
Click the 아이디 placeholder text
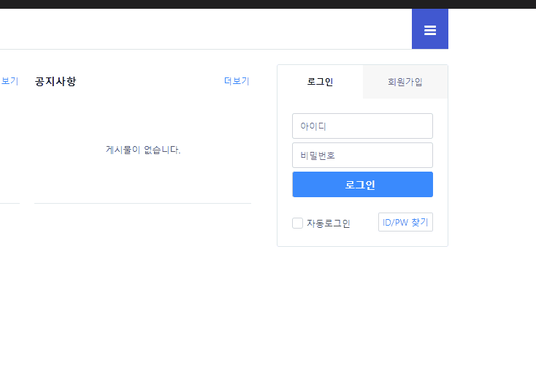point(313,126)
